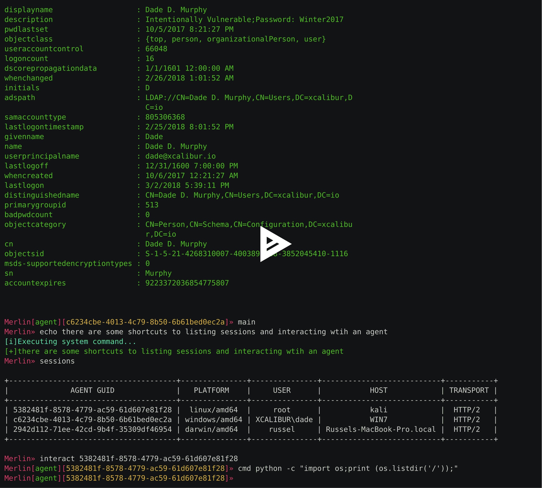
Task: Click the 'msds-supportedencryptiontypes' attribute label
Action: click(x=68, y=263)
